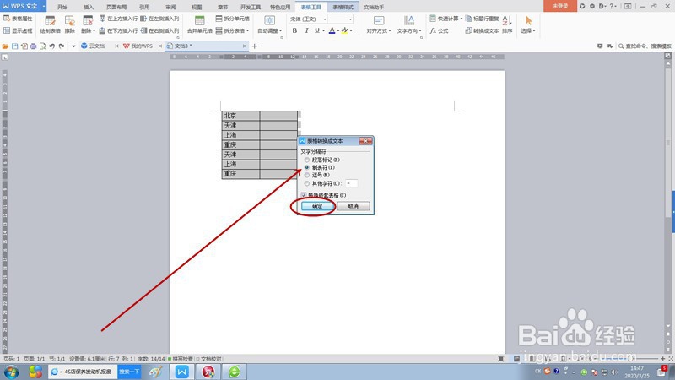Switch to the 我的WPS document tab
This screenshot has height=380, width=675.
tap(142, 46)
